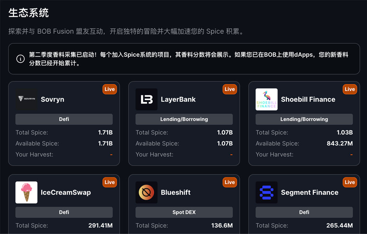Open the Sovryn project title

pyautogui.click(x=52, y=99)
